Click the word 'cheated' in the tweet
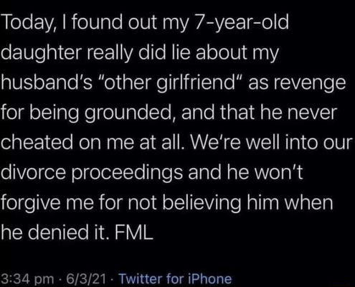355x287 pixels. pyautogui.click(x=37, y=143)
